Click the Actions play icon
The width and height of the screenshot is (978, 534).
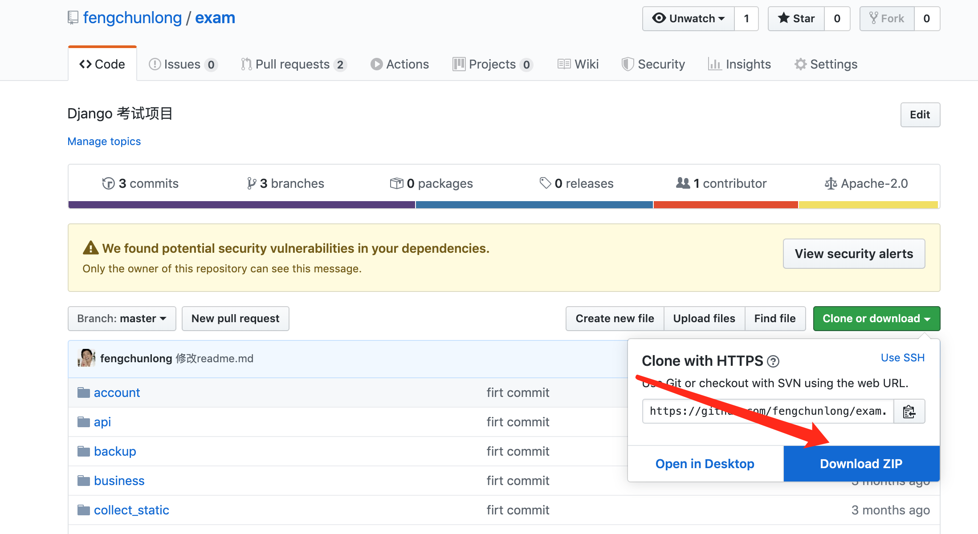click(x=376, y=64)
